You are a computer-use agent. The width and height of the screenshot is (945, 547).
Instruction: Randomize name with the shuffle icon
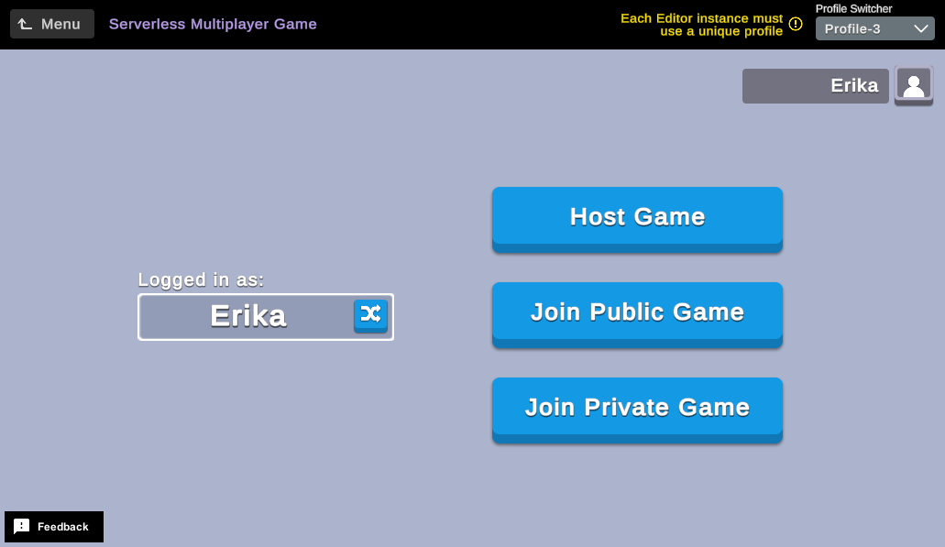click(370, 315)
